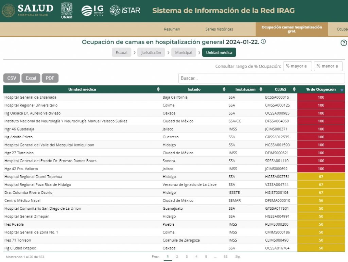Sort table by CLUES column
This screenshot has height=262, width=348.
coord(294,89)
